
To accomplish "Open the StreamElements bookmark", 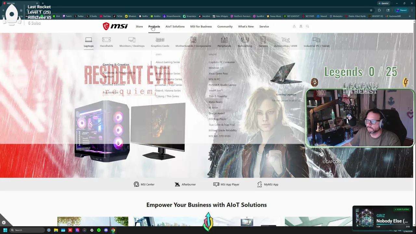I will [x=172, y=16].
